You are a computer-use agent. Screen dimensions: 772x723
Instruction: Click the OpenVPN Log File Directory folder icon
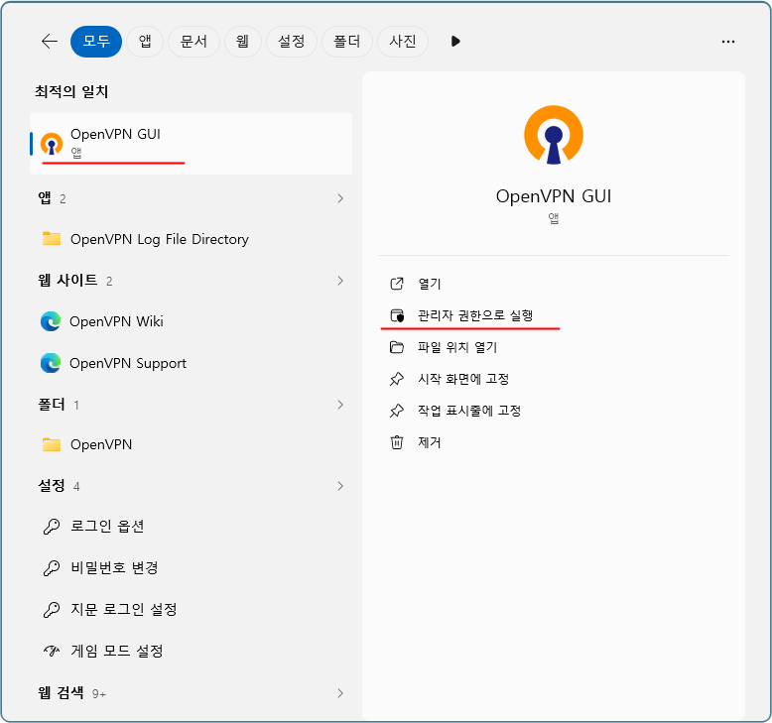pyautogui.click(x=52, y=239)
